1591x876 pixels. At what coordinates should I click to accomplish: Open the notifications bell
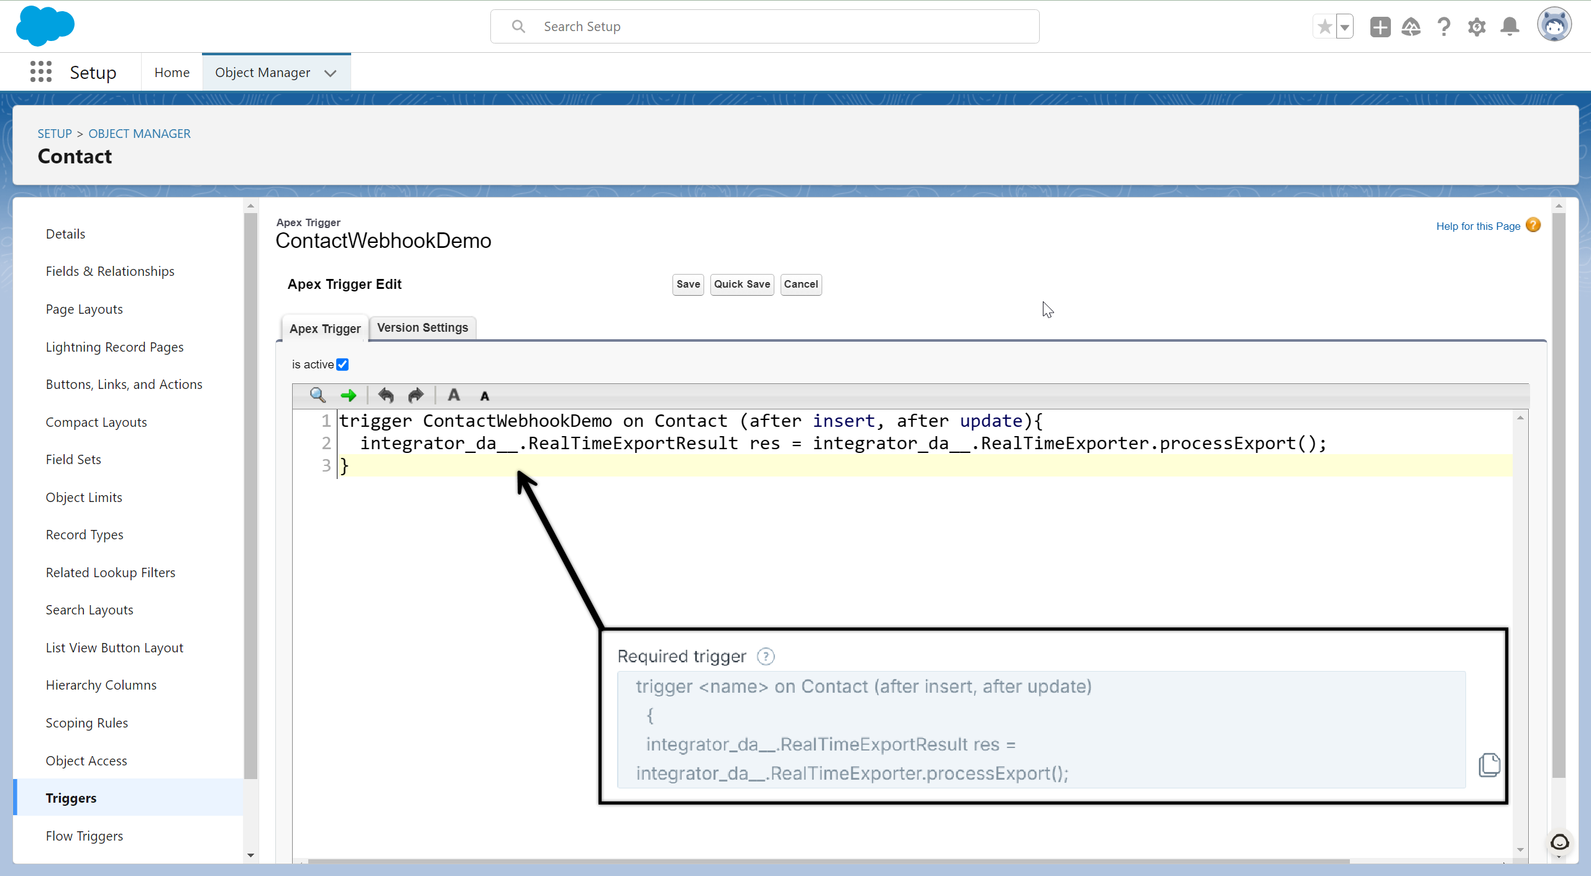pos(1510,27)
